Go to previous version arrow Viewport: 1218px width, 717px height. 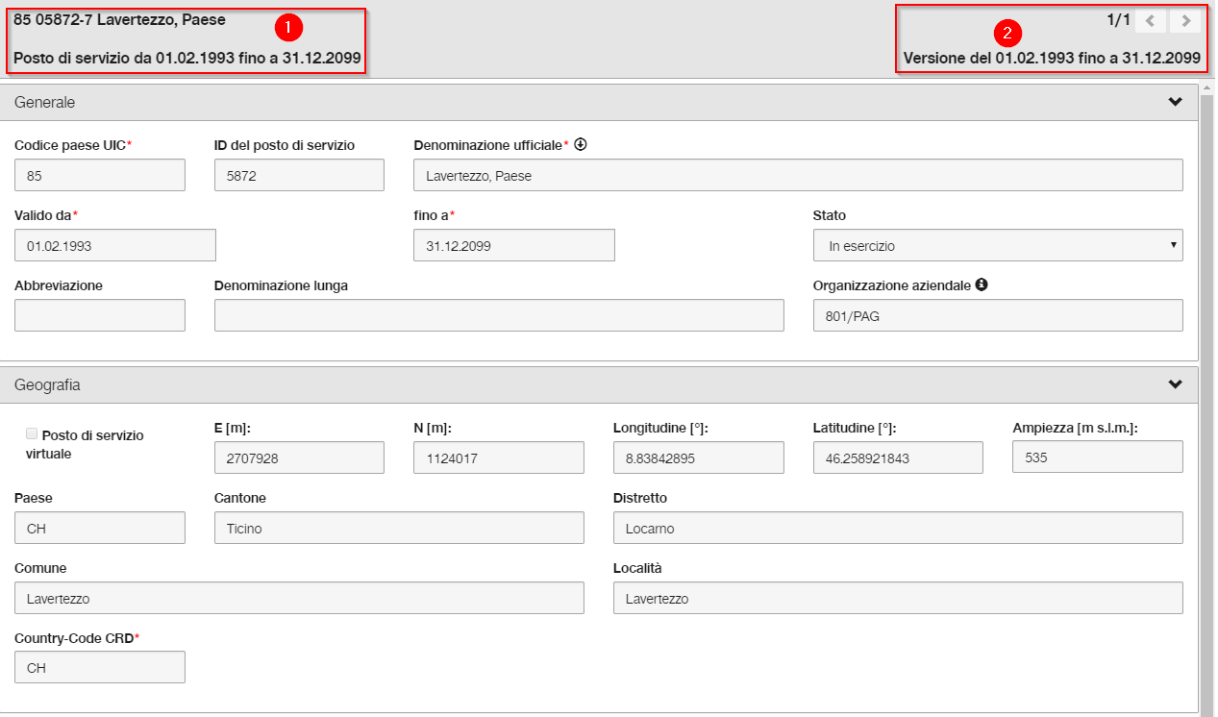[x=1150, y=21]
